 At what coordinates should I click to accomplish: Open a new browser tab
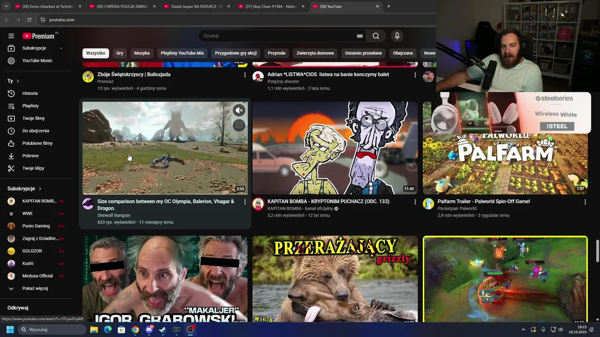tap(389, 7)
